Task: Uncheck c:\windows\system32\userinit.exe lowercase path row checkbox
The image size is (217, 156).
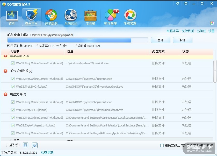Action: point(13,63)
